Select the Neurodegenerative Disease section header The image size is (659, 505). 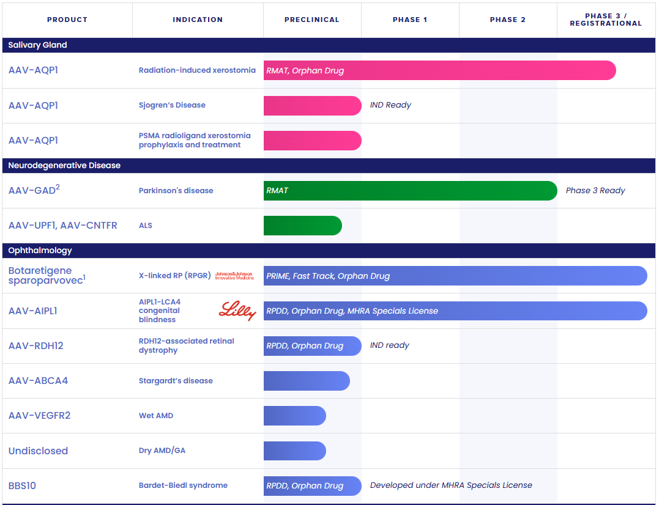click(64, 166)
